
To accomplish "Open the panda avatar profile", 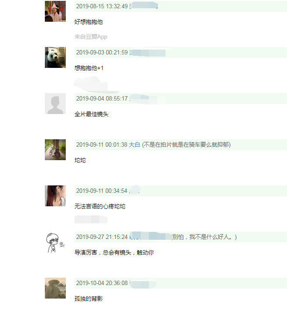I will click(x=55, y=57).
